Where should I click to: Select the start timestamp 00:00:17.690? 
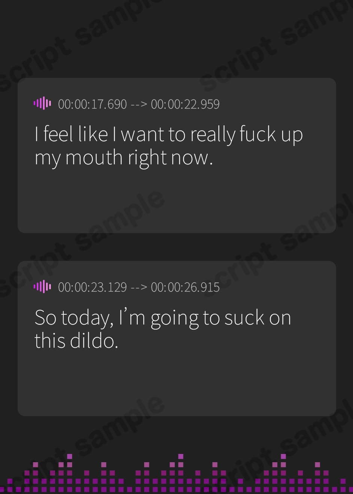point(92,104)
